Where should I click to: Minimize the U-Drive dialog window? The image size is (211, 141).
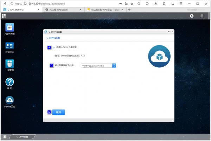pos(169,31)
